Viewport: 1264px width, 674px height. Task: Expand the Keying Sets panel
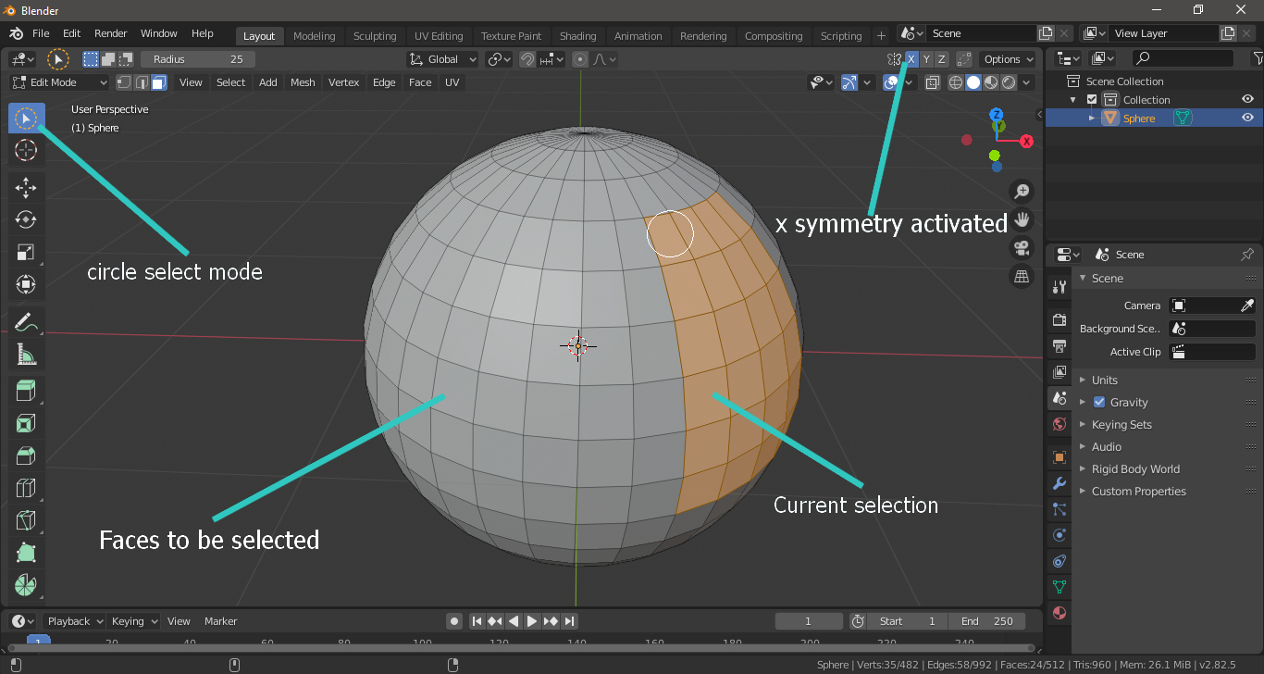coord(1121,424)
